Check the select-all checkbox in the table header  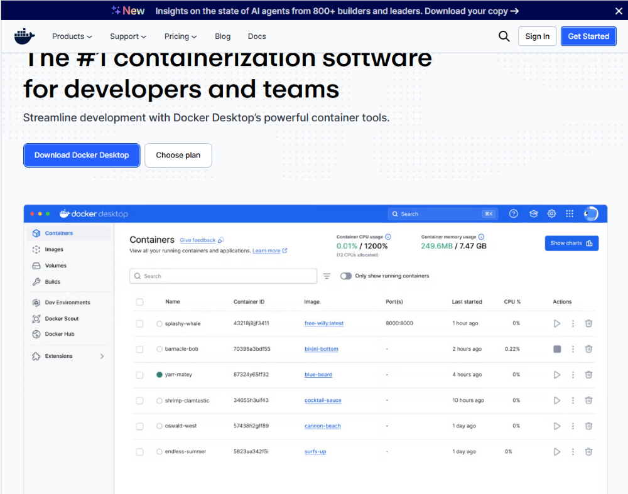coord(139,302)
